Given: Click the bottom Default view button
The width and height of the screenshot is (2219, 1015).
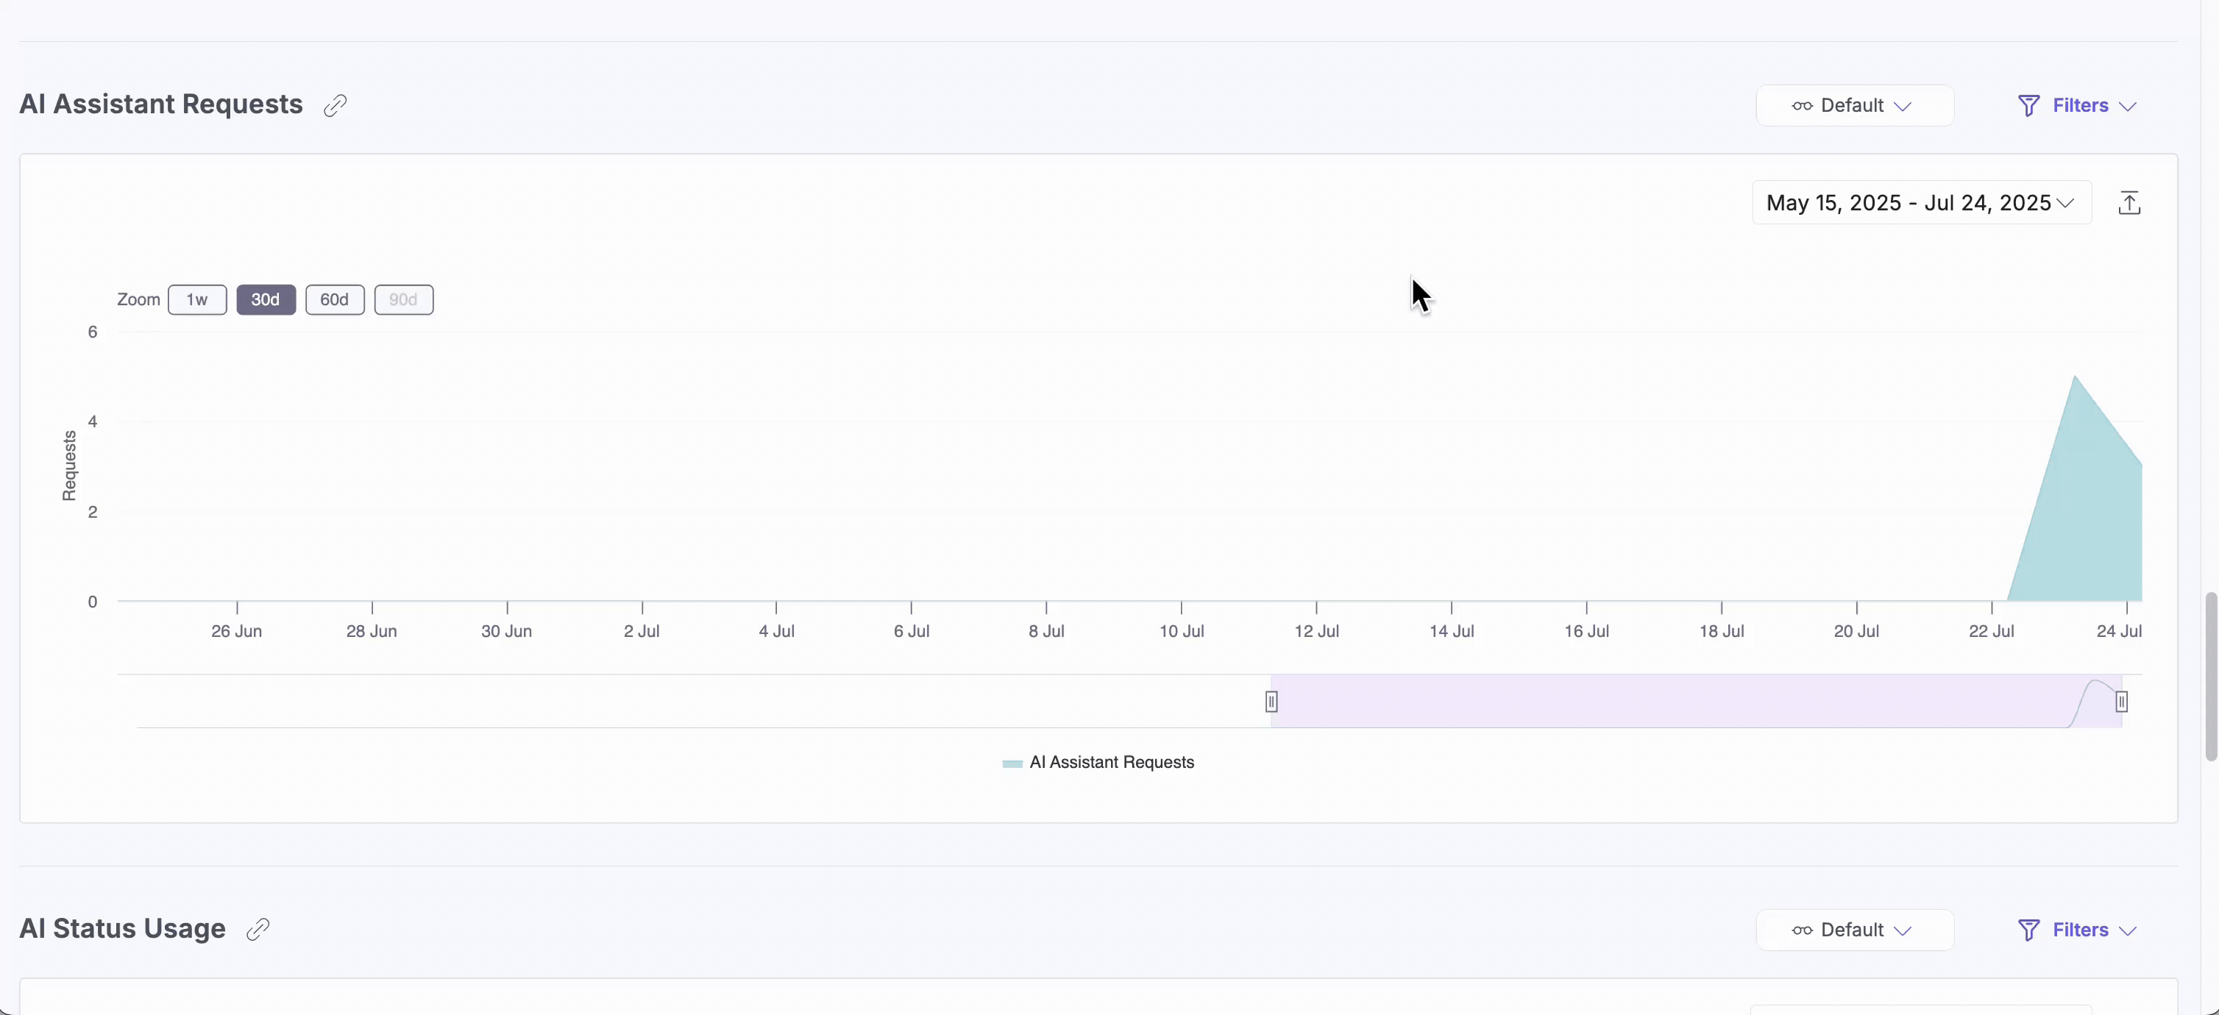Looking at the screenshot, I should point(1854,930).
